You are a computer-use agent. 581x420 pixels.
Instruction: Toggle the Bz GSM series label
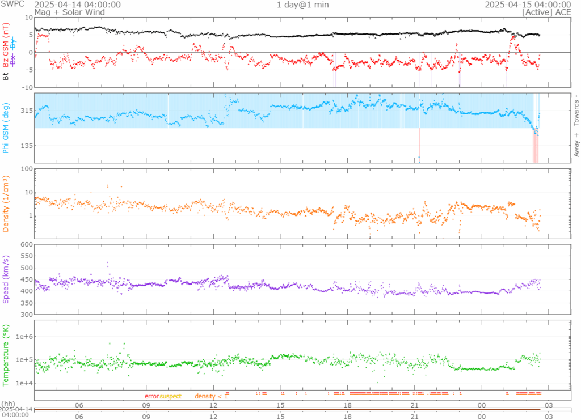pyautogui.click(x=6, y=45)
